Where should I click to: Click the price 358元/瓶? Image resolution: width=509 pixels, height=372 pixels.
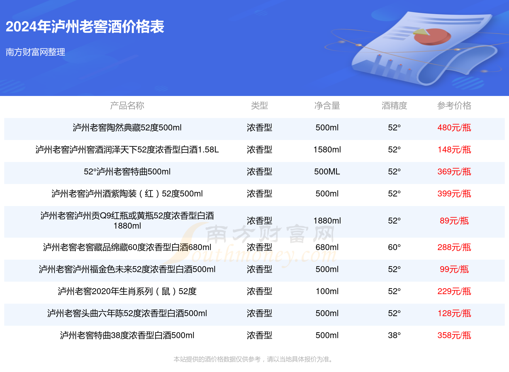pos(454,335)
